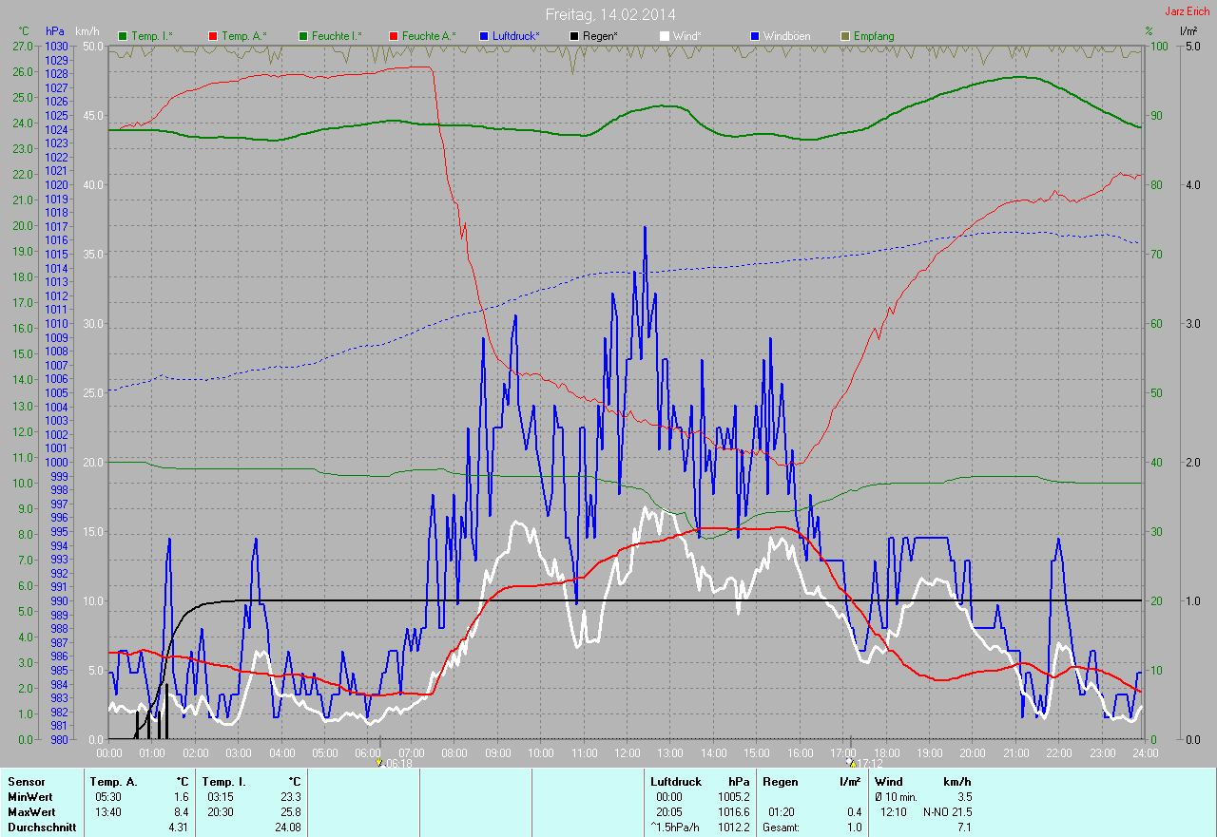Select the 'Feuchte A.*' legend label
Image resolution: width=1217 pixels, height=837 pixels.
pyautogui.click(x=429, y=36)
